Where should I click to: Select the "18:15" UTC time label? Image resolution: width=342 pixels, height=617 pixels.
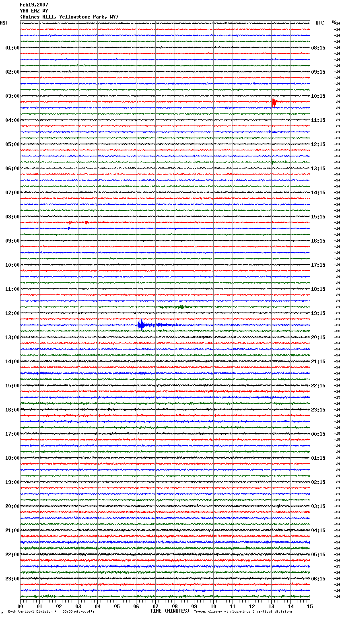point(318,289)
